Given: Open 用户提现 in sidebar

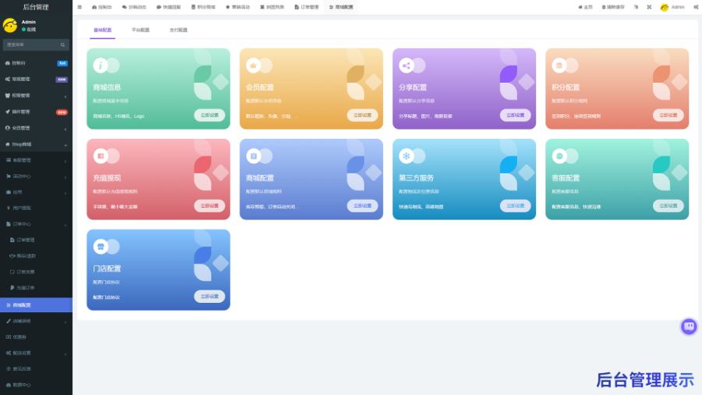Looking at the screenshot, I should coord(36,208).
